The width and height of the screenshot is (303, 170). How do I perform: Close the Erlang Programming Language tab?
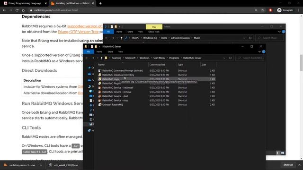coord(45,3)
